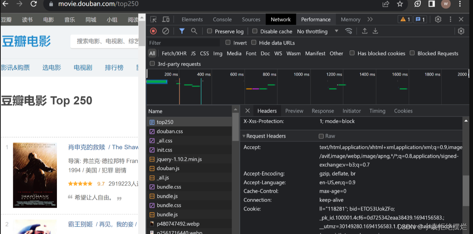This screenshot has height=234, width=473.
Task: Open the Cookies tab
Action: click(x=403, y=111)
